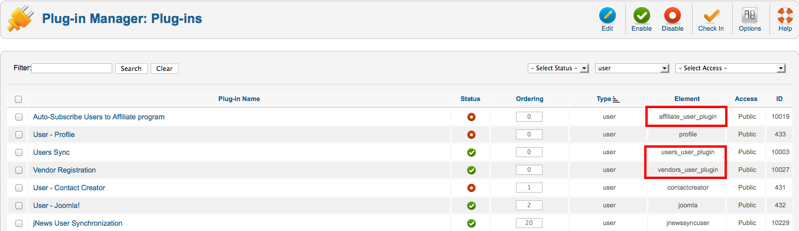Open the Help lifebuoy icon
Viewport: 799px width, 231px height.
785,16
